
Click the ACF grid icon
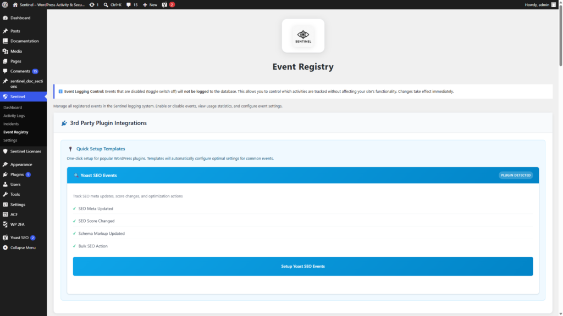[5, 215]
